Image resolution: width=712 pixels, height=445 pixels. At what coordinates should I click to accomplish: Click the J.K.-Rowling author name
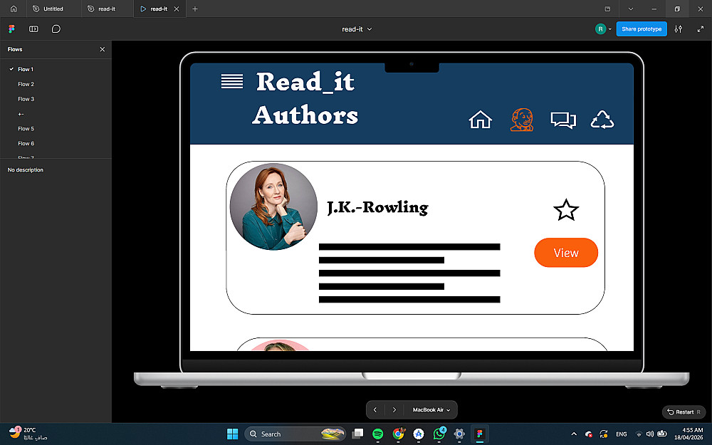click(x=377, y=207)
